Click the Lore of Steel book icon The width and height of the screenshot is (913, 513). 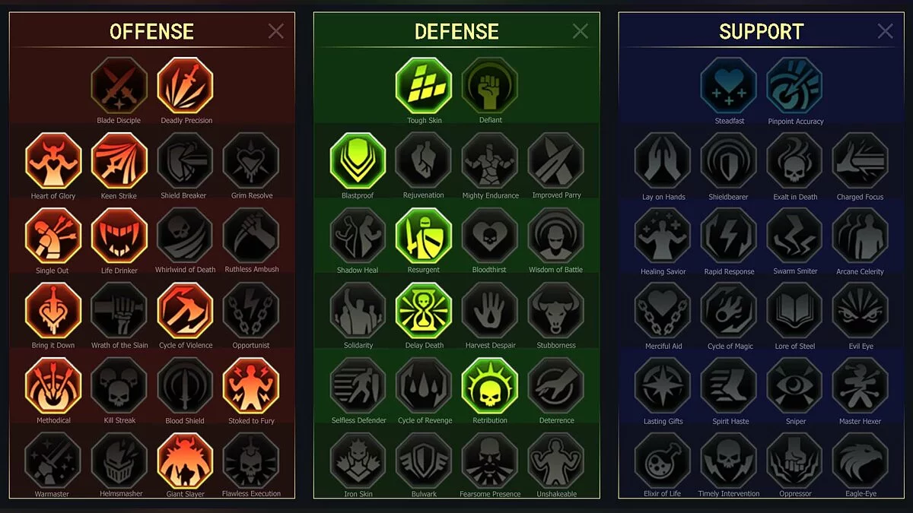[x=795, y=311]
